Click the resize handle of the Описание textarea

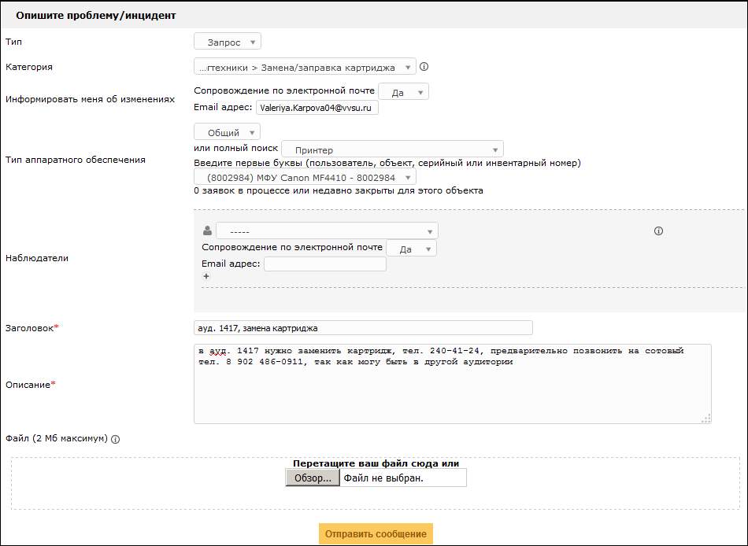point(705,419)
